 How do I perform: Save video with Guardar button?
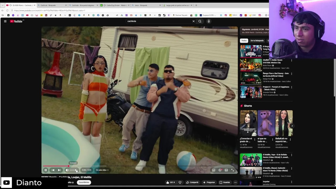[x=225, y=182]
